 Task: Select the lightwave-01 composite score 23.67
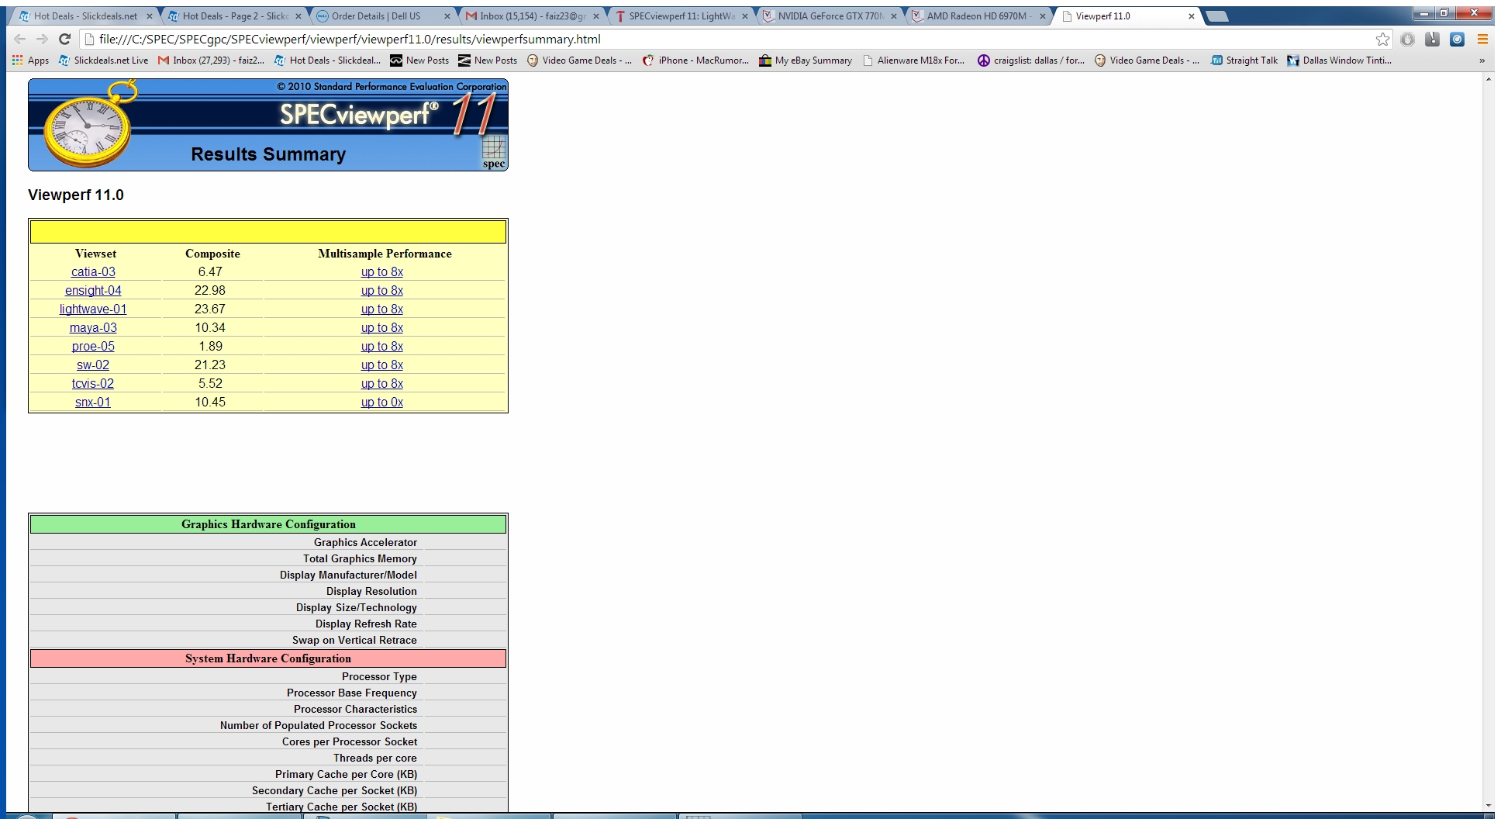(x=210, y=309)
